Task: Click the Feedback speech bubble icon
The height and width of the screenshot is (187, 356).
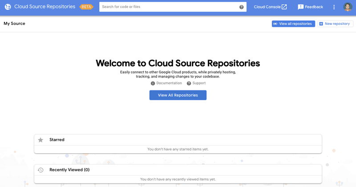Action: coord(300,7)
